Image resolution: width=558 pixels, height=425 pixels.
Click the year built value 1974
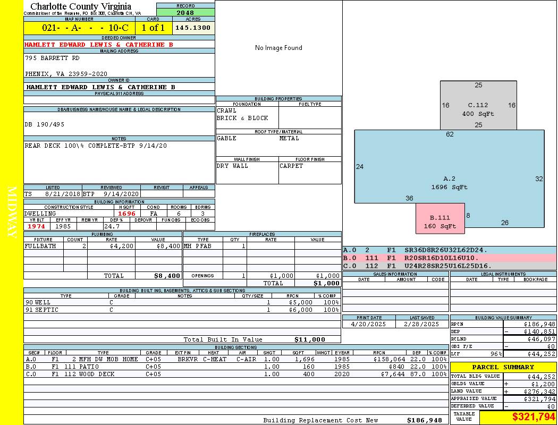tap(36, 226)
